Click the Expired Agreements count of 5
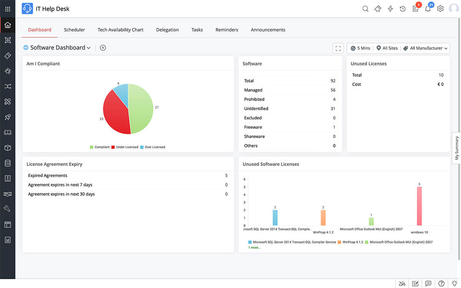 pos(226,175)
